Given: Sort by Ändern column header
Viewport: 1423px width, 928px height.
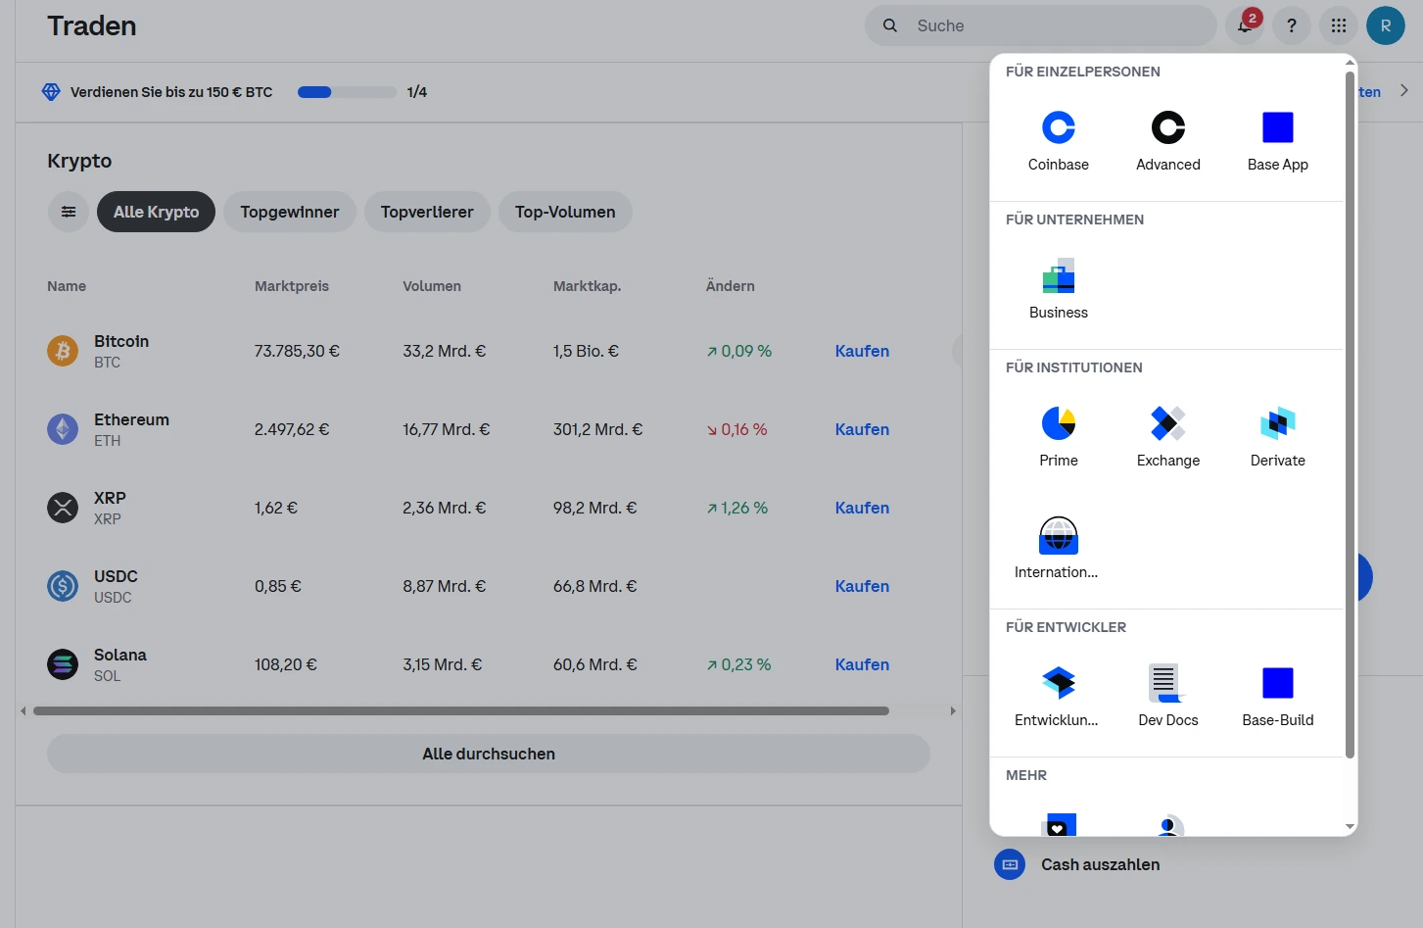Looking at the screenshot, I should 731,286.
